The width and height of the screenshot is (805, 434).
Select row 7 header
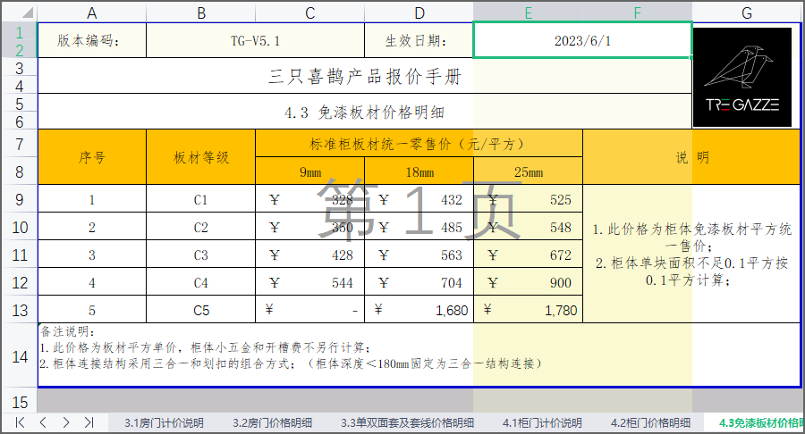(x=19, y=144)
